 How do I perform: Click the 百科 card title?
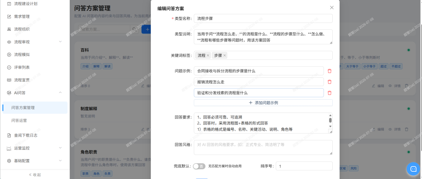pyautogui.click(x=85, y=50)
